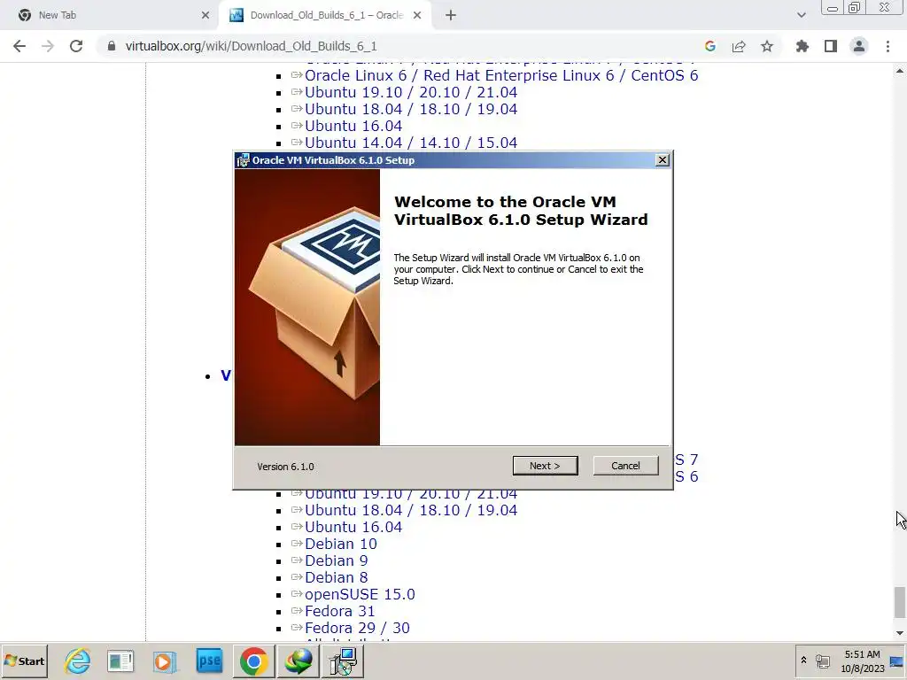Open openSUSE 15.0 download link
The height and width of the screenshot is (680, 907).
(x=360, y=594)
